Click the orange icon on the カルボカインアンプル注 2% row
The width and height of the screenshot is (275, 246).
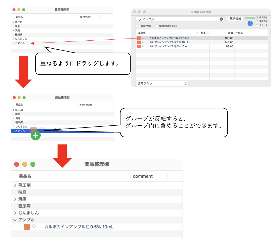pos(140,42)
